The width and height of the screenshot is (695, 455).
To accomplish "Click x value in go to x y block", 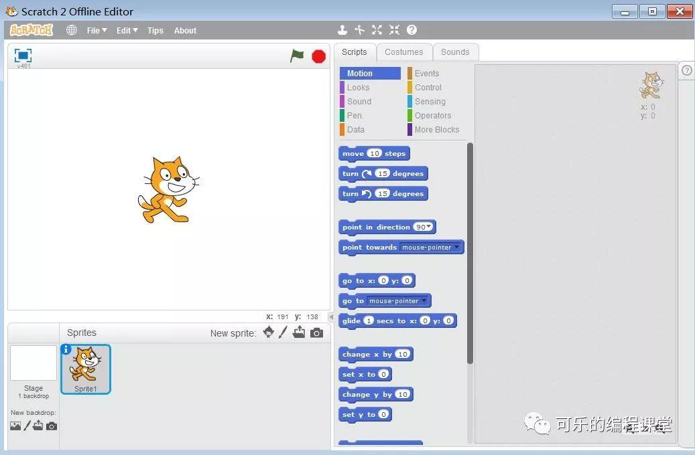I will pos(384,280).
